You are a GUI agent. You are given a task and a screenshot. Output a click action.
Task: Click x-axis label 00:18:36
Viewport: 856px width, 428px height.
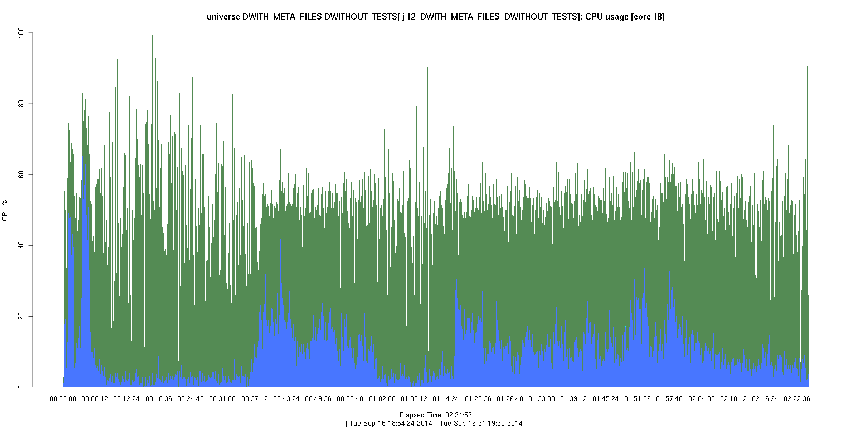(x=159, y=399)
